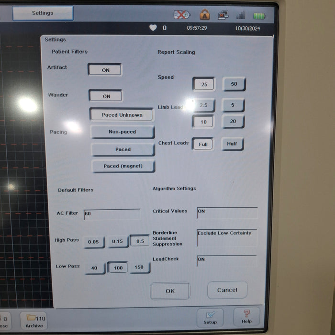Select High Pass 0.15 filter
The height and width of the screenshot is (335, 335).
coord(118,241)
